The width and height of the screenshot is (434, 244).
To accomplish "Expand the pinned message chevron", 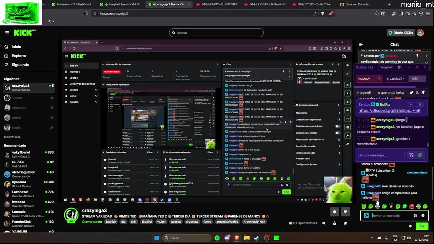I will 426,63.
